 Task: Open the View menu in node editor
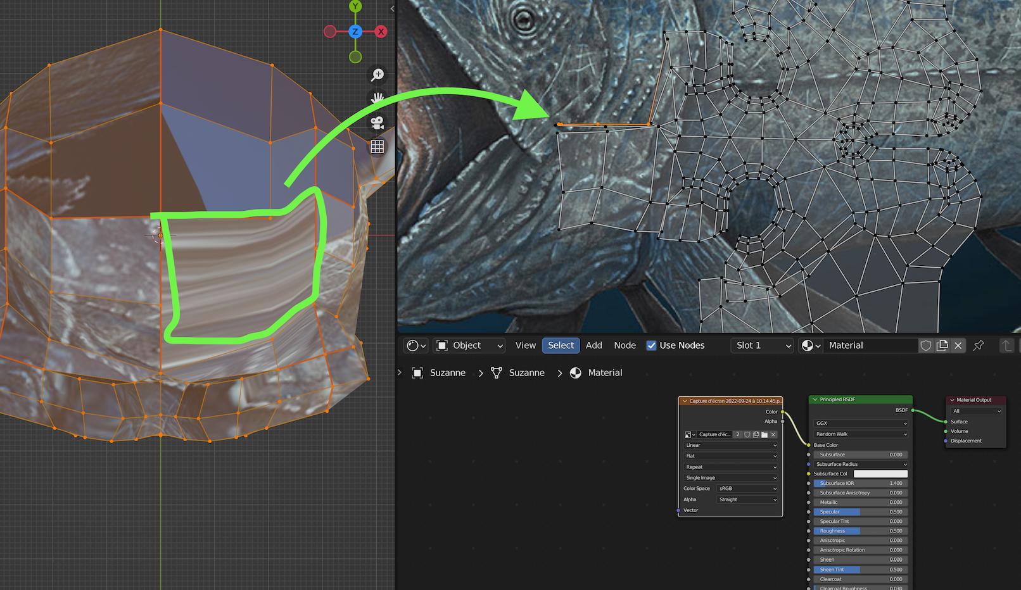click(525, 346)
